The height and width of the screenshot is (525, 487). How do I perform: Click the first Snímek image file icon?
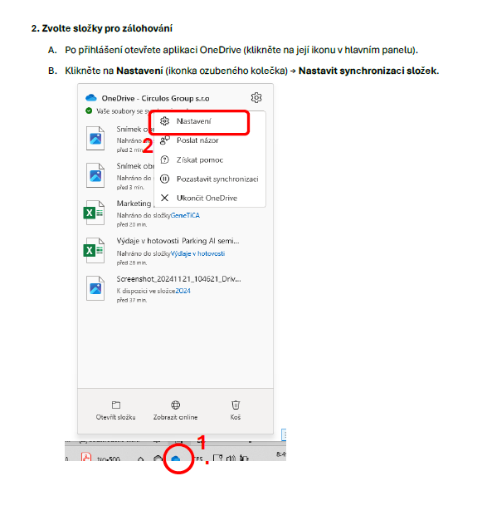point(95,138)
